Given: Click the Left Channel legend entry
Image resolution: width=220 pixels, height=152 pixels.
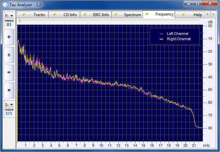Looking at the screenshot, I should pos(175,34).
